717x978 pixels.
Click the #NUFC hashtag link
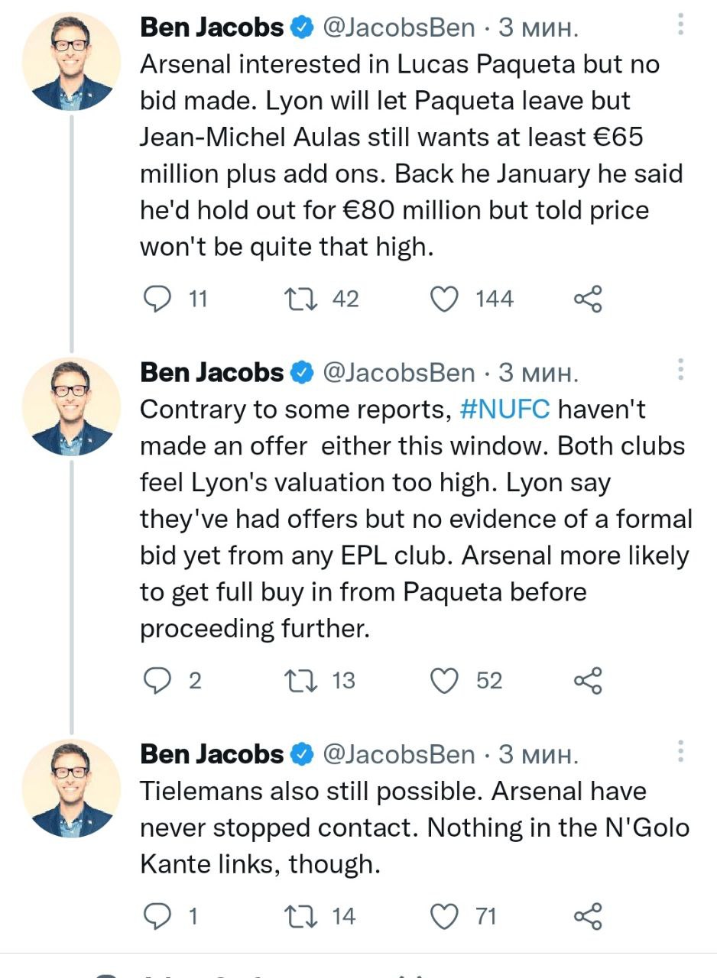(506, 410)
